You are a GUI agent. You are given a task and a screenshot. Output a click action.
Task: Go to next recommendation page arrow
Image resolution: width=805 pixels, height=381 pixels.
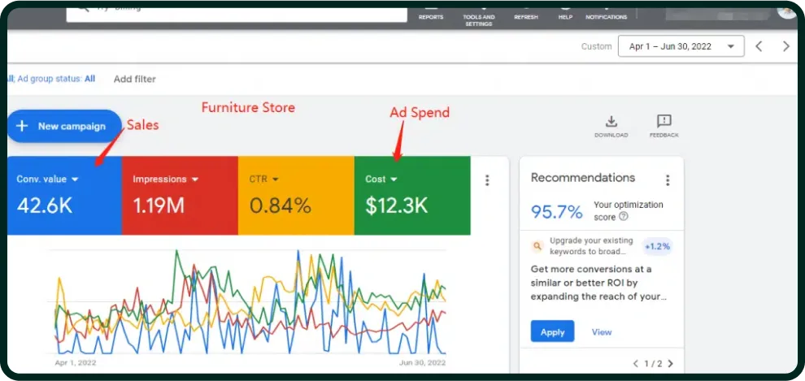(670, 364)
